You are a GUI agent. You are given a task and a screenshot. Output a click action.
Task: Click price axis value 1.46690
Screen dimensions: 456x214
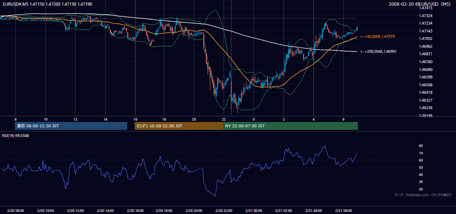(426, 70)
